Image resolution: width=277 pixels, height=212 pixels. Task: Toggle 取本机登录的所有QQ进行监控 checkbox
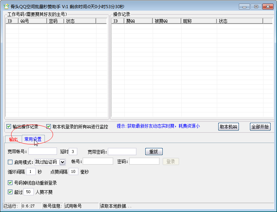(x=48, y=127)
